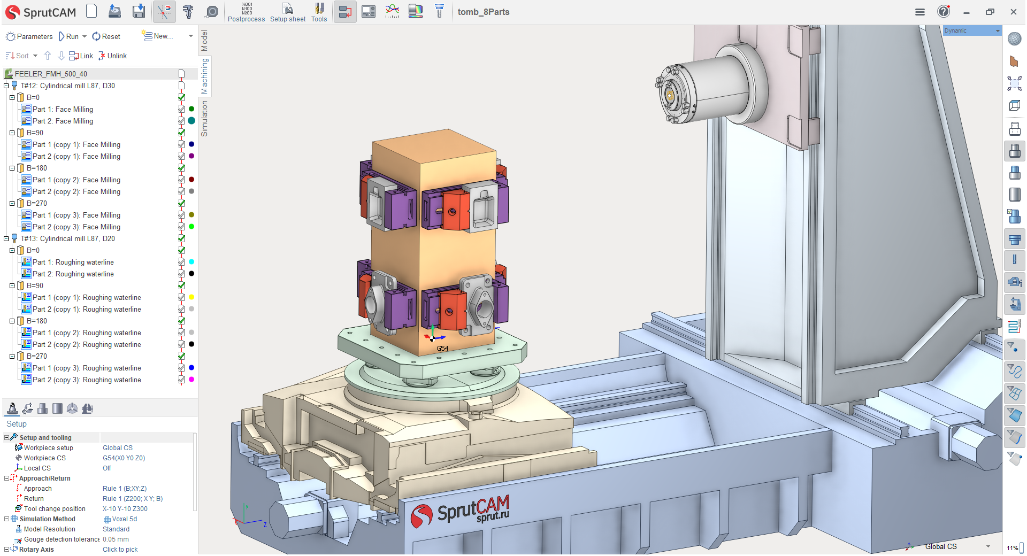
Task: Click the toolpath zigzag icon in right toolbar
Action: coord(1014,326)
